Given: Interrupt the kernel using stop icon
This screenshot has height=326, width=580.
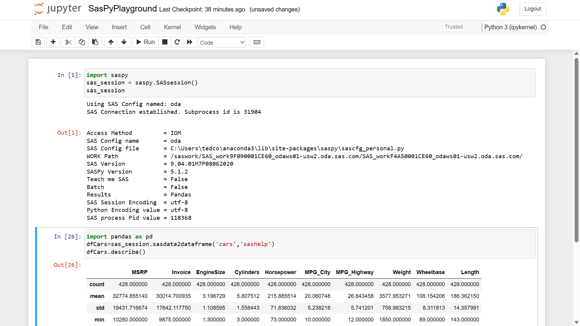Looking at the screenshot, I should pyautogui.click(x=165, y=42).
